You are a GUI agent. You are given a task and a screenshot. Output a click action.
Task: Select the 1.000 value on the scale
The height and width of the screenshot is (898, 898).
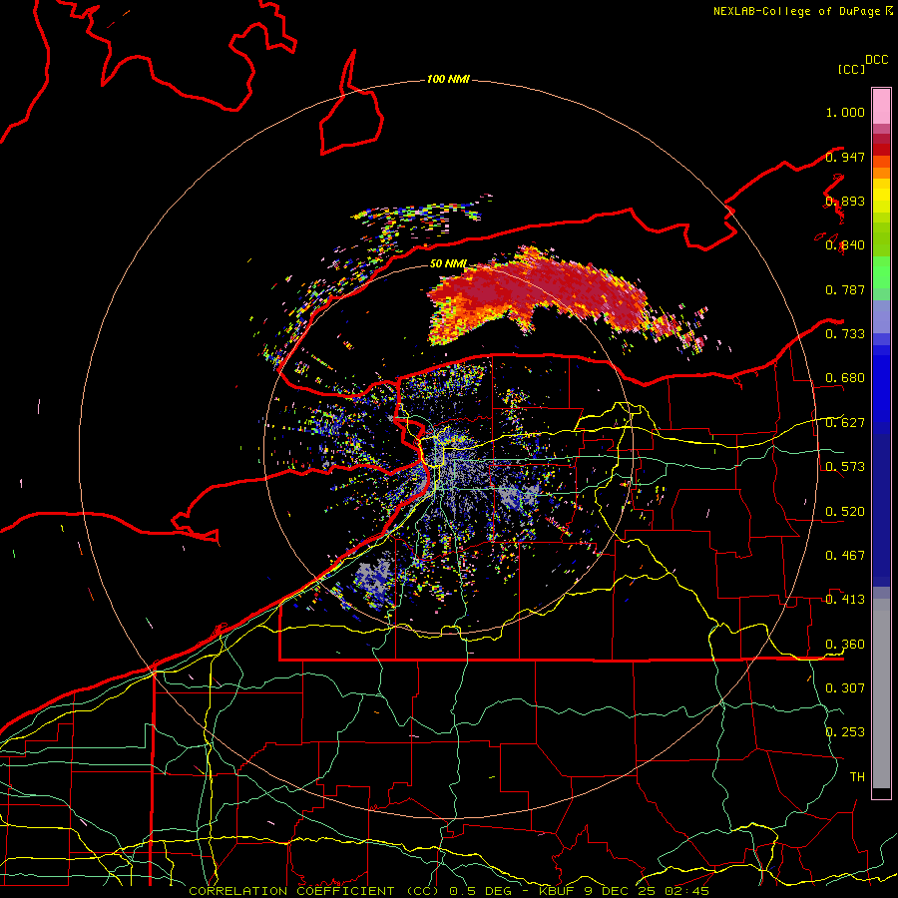coord(845,112)
